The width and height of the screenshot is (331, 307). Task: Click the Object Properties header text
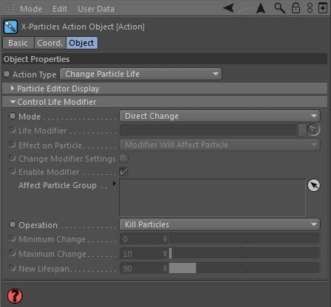(36, 59)
